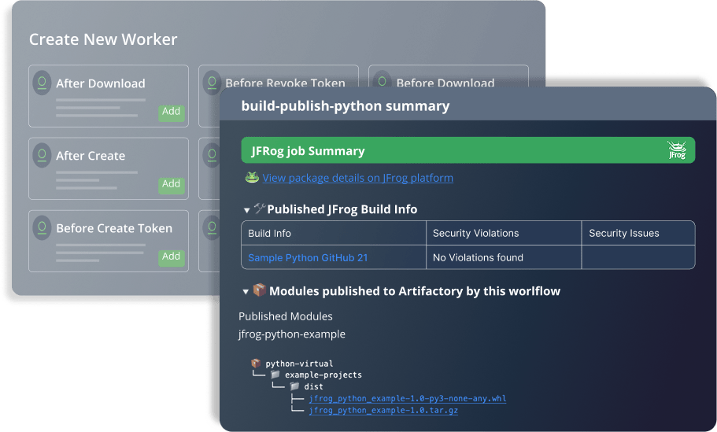Click the jfrog-python-example module name

point(292,334)
